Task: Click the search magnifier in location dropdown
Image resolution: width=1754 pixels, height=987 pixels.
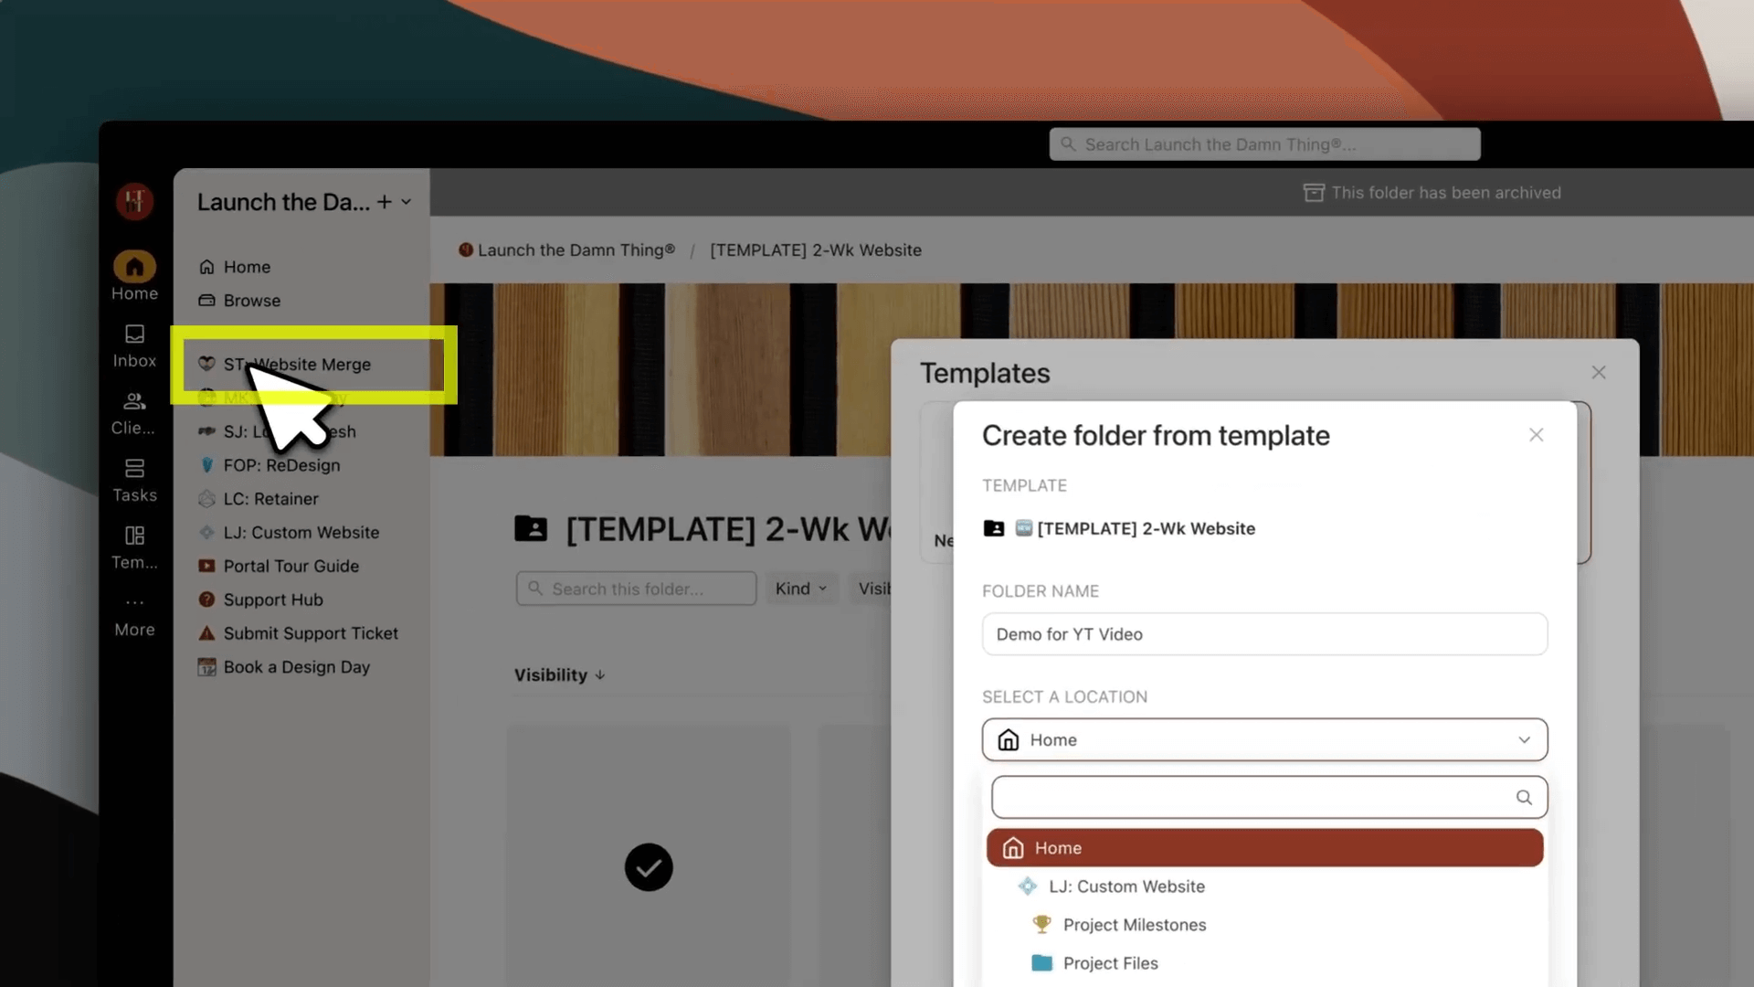Action: pyautogui.click(x=1523, y=798)
